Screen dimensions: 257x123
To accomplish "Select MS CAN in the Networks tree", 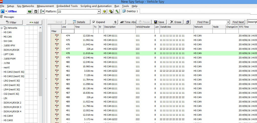I will tap(8, 37).
